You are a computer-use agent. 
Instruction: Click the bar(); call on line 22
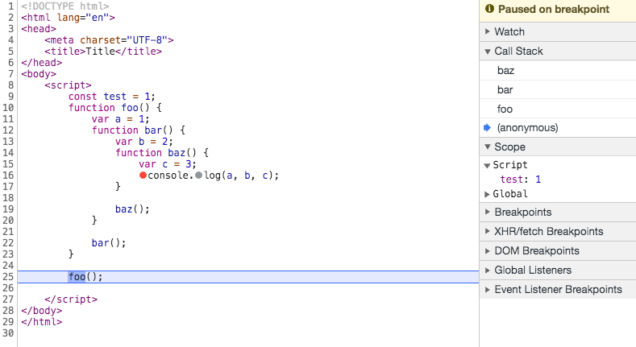click(x=109, y=243)
